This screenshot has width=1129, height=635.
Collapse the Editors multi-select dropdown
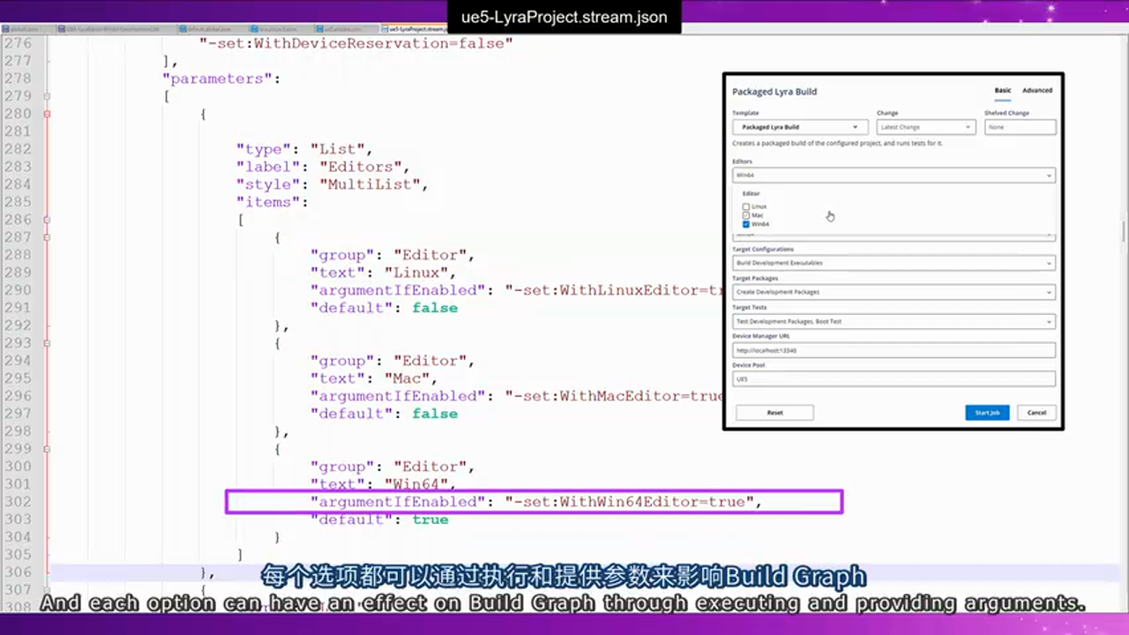click(x=893, y=176)
